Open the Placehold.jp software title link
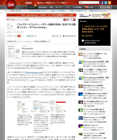117x140 pixels. click(x=27, y=48)
